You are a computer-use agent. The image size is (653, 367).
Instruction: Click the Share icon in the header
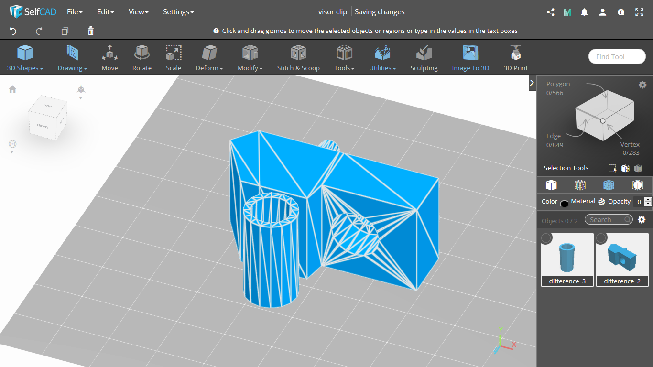coord(550,12)
